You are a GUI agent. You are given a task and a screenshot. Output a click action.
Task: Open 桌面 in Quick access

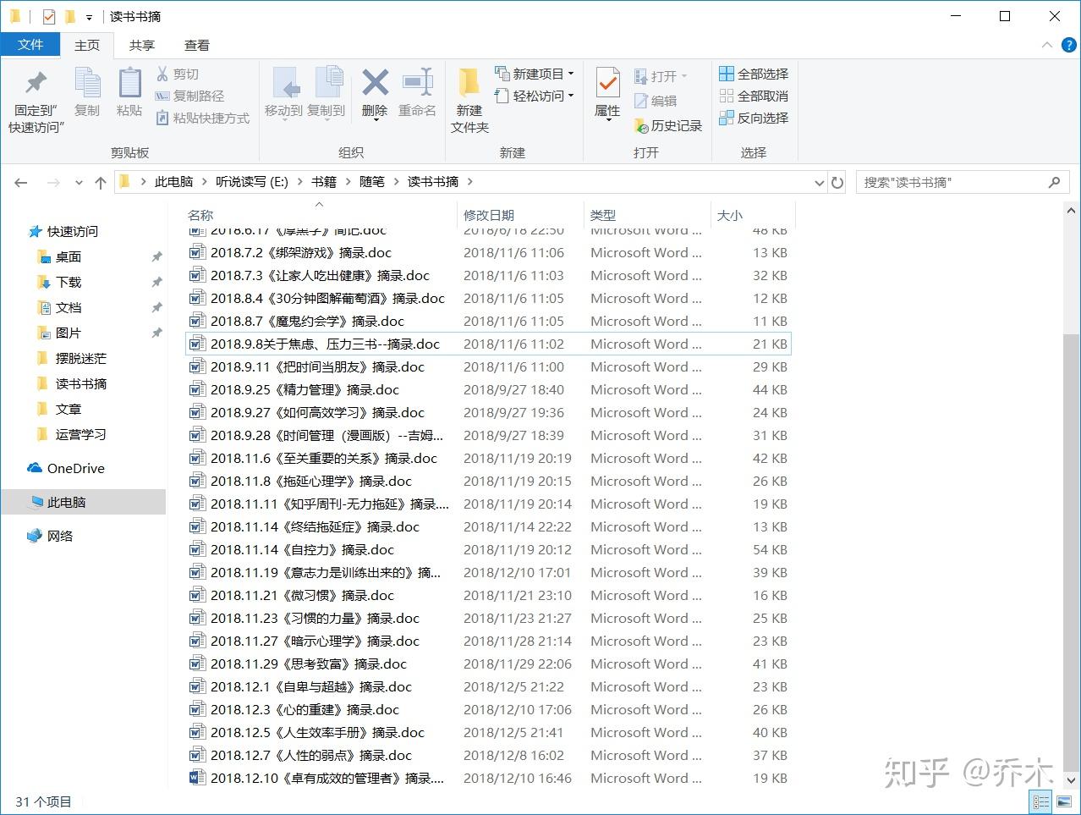pyautogui.click(x=68, y=256)
